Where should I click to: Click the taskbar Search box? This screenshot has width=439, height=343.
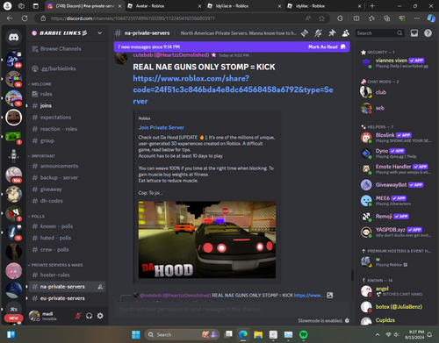(182, 334)
